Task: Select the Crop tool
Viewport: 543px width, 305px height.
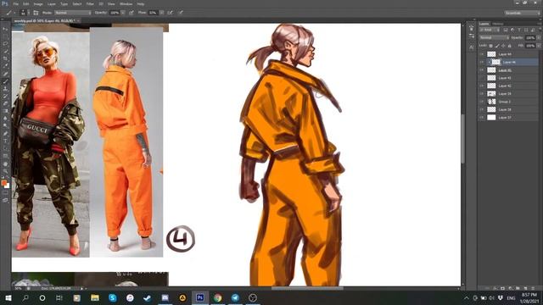Action: (5, 58)
